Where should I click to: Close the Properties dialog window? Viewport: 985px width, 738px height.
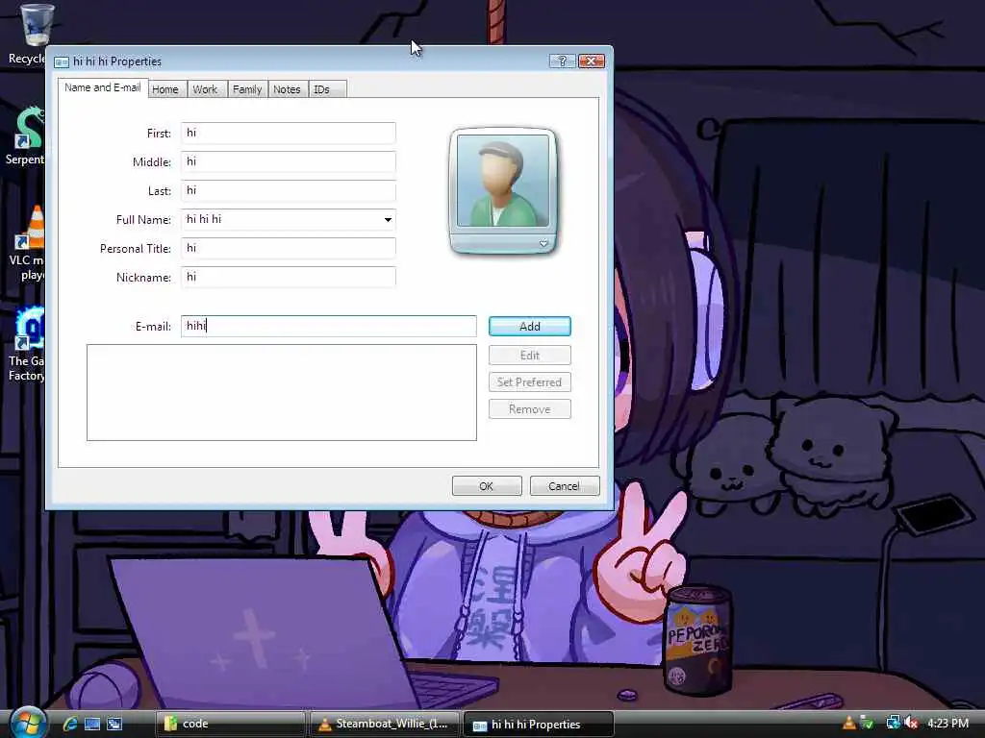(592, 61)
